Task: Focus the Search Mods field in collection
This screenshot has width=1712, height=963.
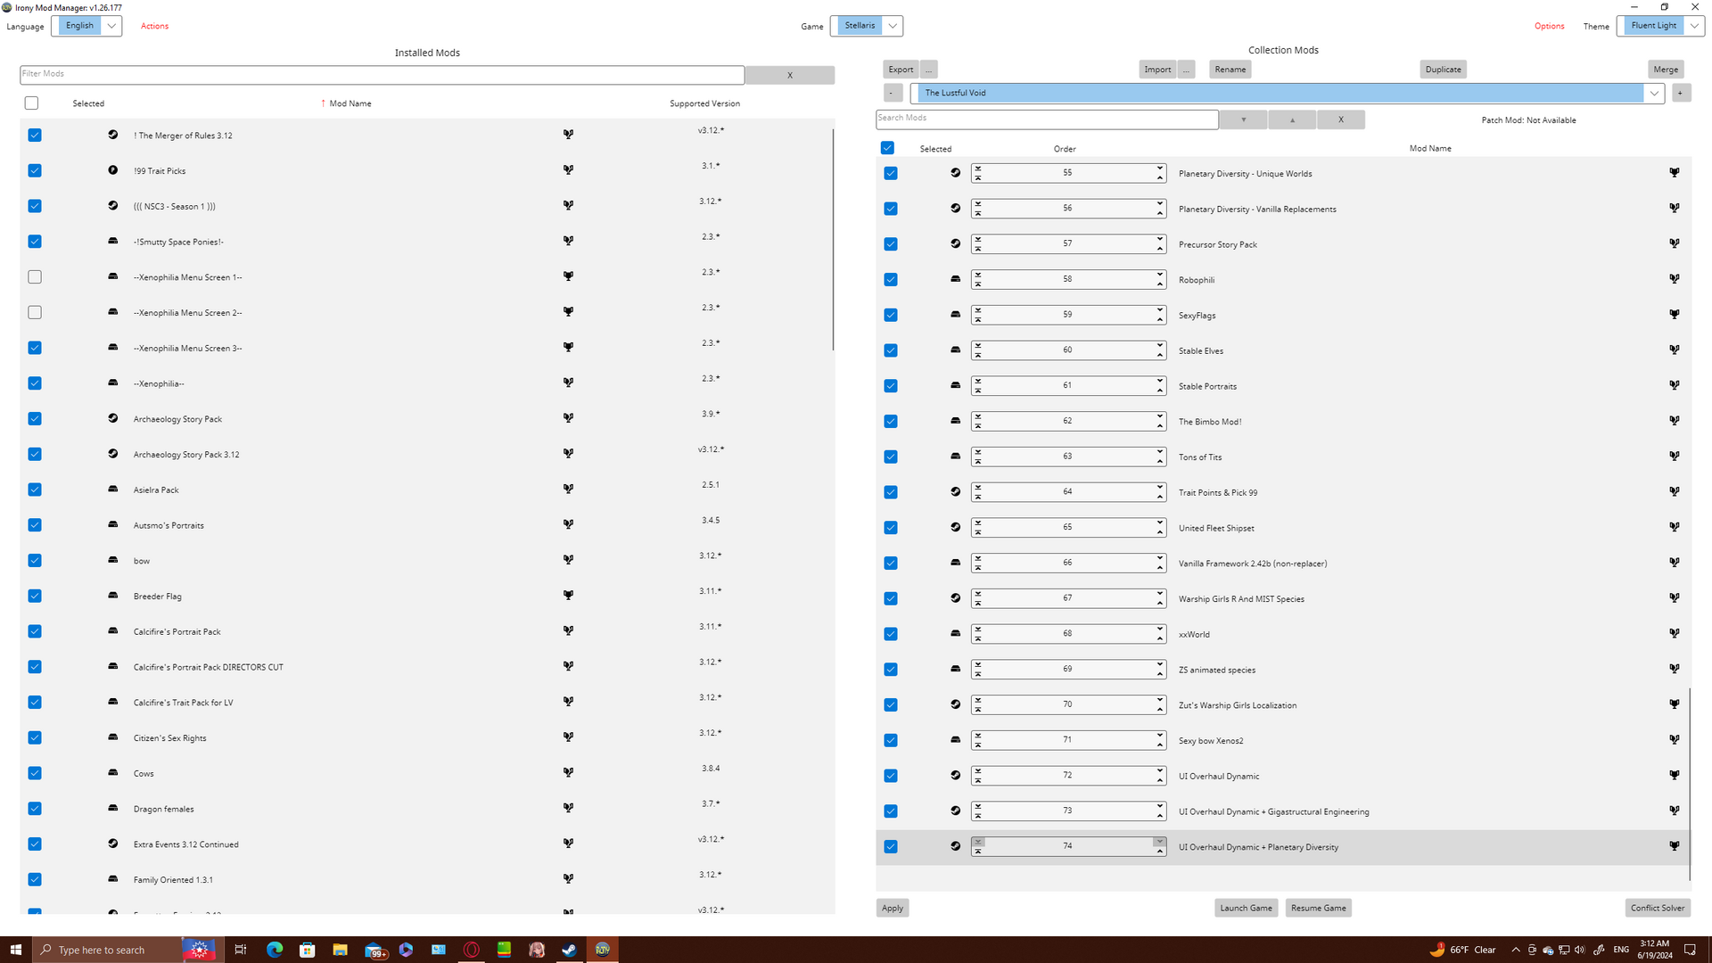Action: [1047, 119]
